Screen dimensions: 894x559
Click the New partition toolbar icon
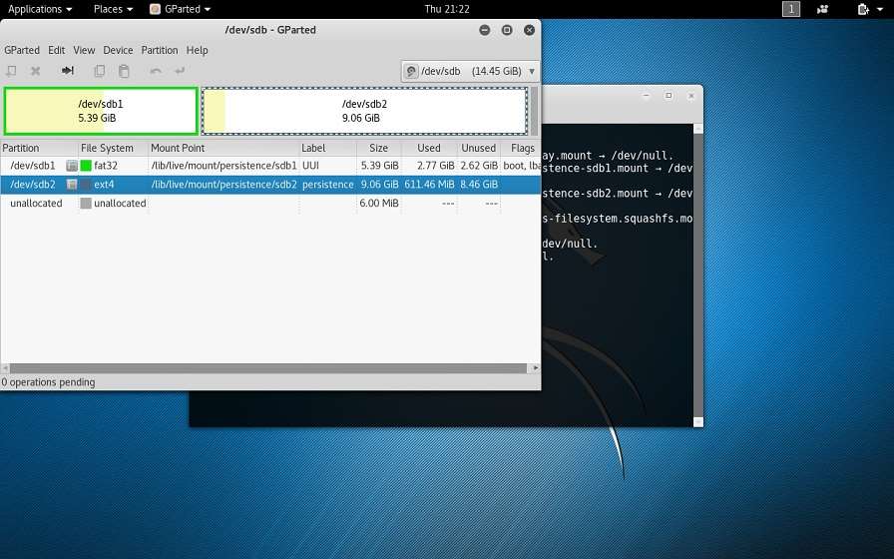[11, 71]
